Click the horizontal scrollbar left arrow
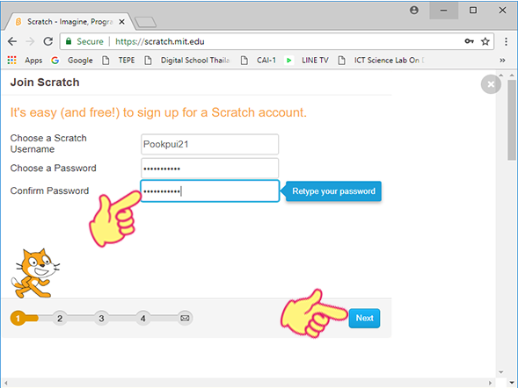The image size is (518, 388). click(5, 383)
